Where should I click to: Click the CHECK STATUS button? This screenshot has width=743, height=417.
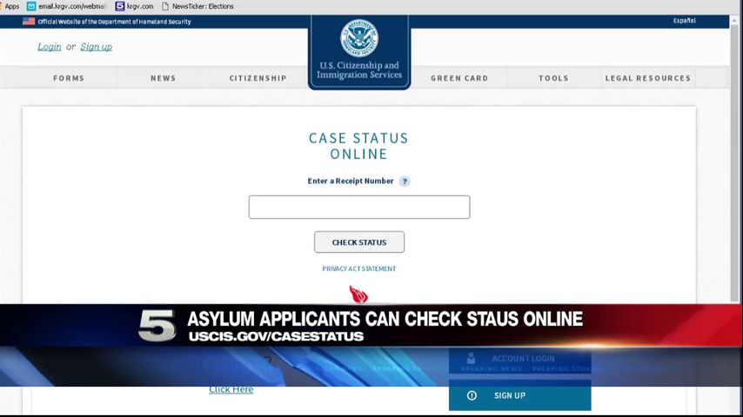pyautogui.click(x=359, y=242)
